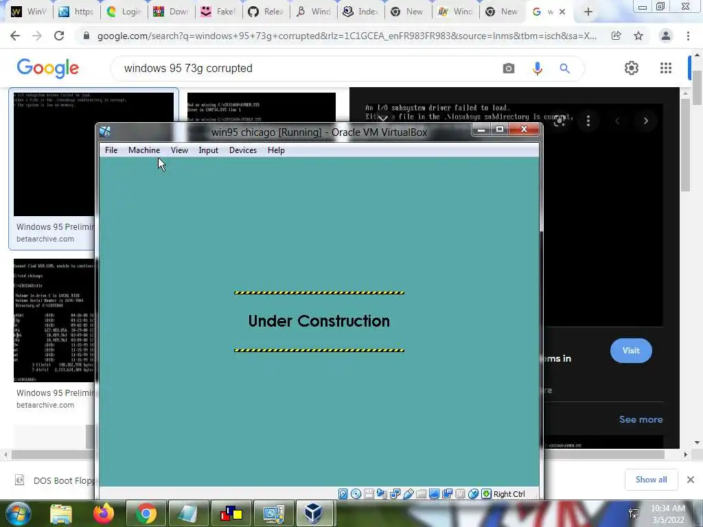Go to previous image with left chevron
The image size is (703, 527).
pos(617,121)
